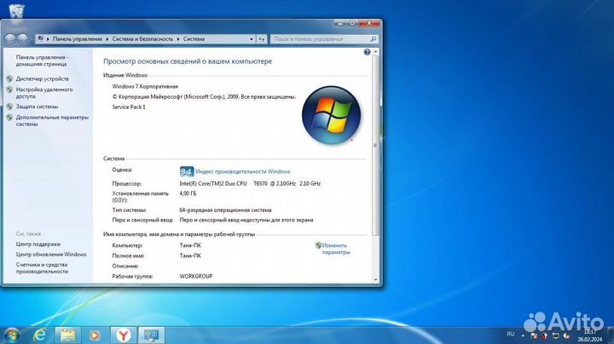
Task: Select the text Service Pack 1
Action: point(129,107)
